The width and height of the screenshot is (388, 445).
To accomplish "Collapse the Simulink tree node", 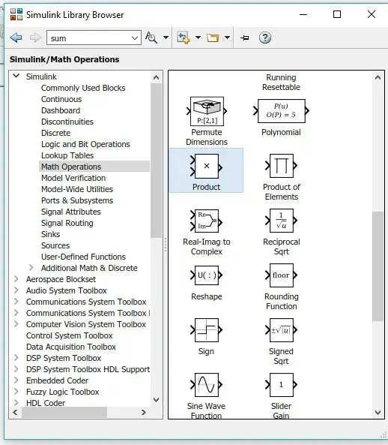I will pyautogui.click(x=16, y=76).
